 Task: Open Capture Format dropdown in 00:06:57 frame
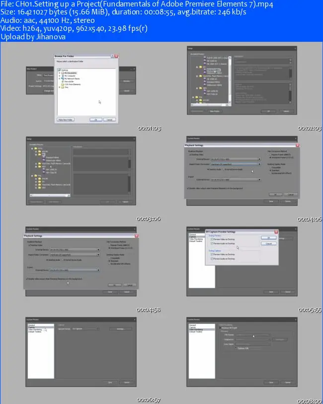[85, 329]
